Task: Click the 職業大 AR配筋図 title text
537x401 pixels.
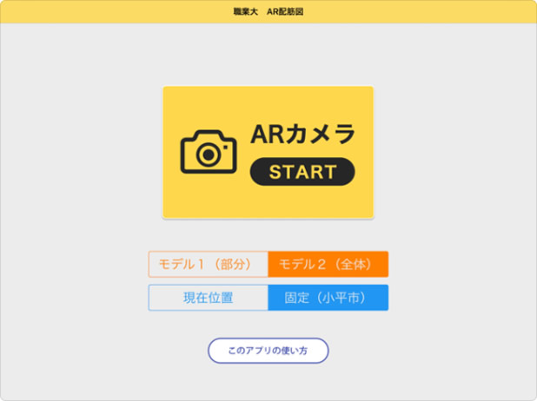Action: (x=268, y=11)
